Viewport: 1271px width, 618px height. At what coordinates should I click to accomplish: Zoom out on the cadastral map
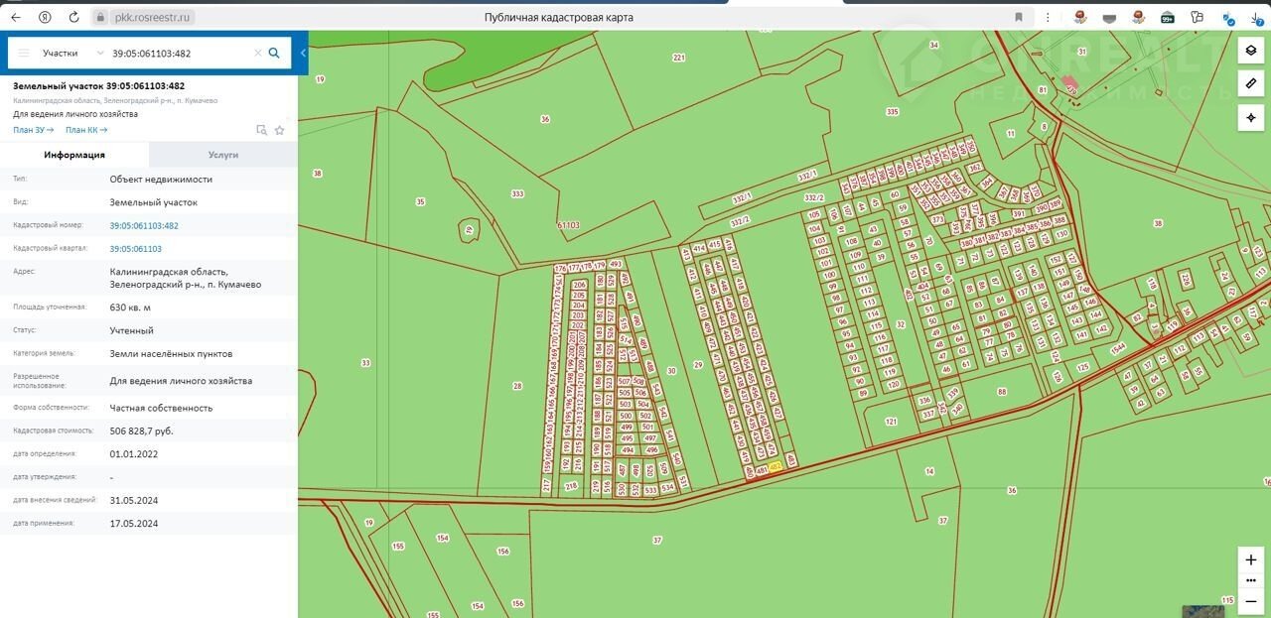pyautogui.click(x=1251, y=600)
